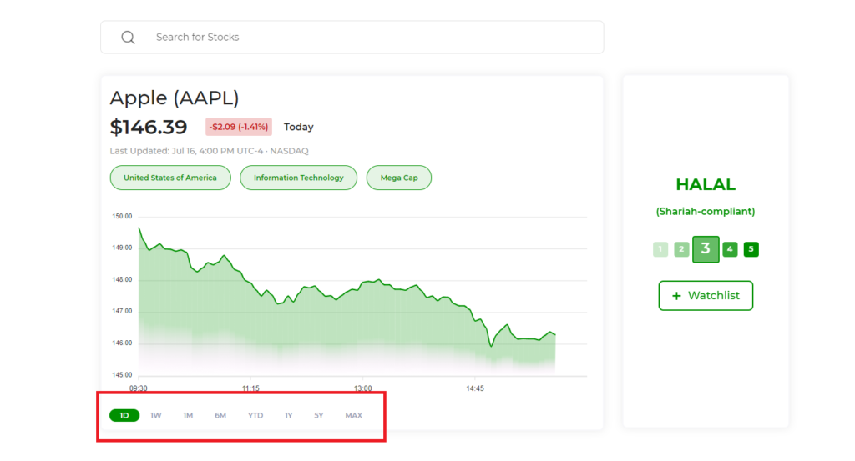Image resolution: width=855 pixels, height=461 pixels.
Task: Click the $146.39 price value
Action: click(149, 127)
